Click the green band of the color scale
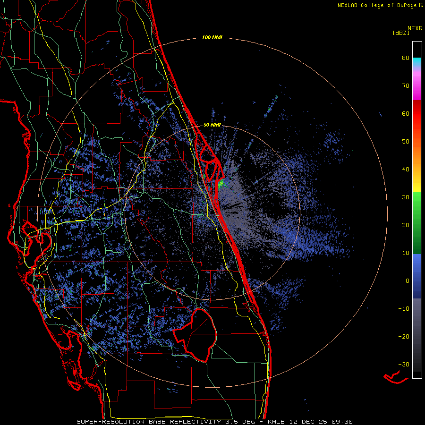 (417, 223)
